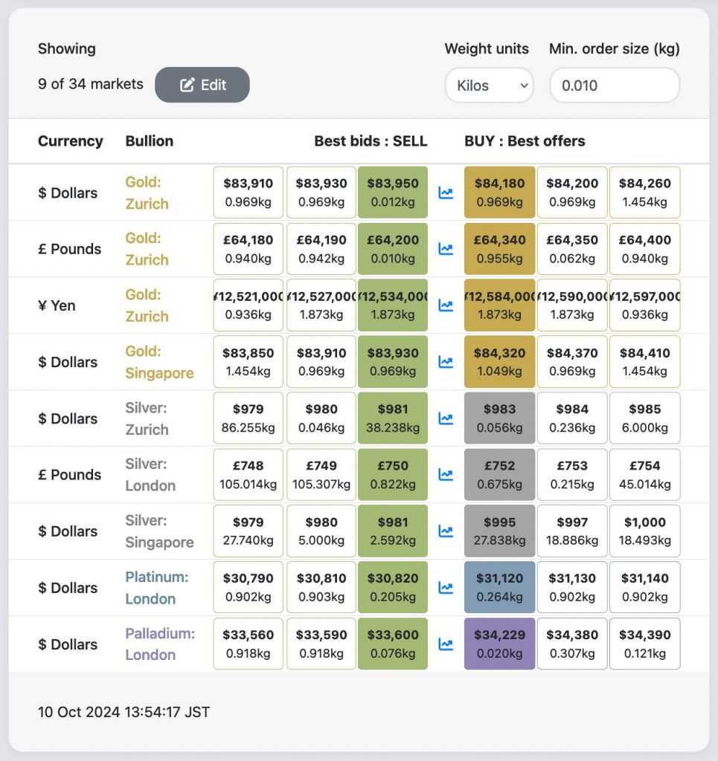Open chart for Gold Zurich Pounds row
Viewport: 718px width, 761px height.
pos(446,250)
